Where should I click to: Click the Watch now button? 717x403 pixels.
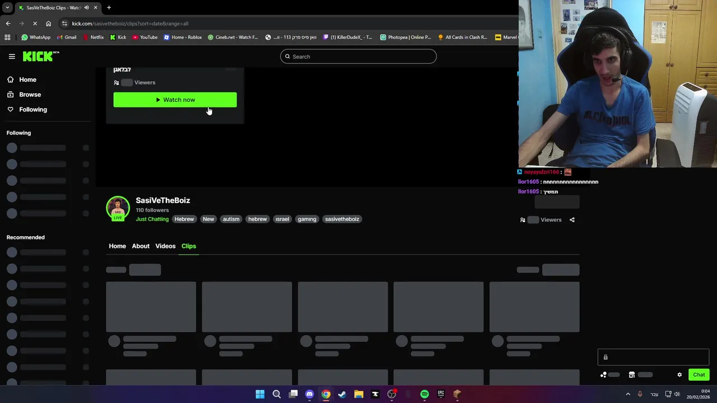coord(175,100)
